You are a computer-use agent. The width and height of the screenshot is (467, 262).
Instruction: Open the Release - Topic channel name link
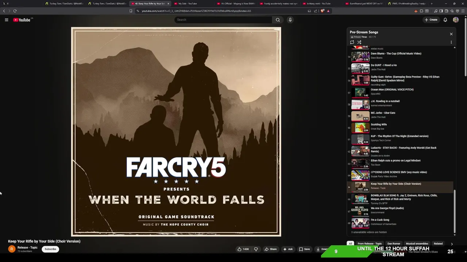(27, 247)
